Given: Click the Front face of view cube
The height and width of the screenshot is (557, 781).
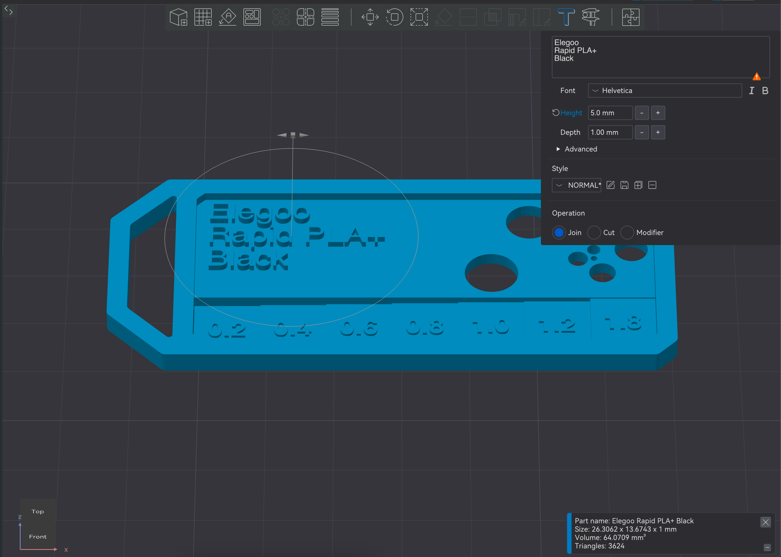Looking at the screenshot, I should (x=38, y=536).
